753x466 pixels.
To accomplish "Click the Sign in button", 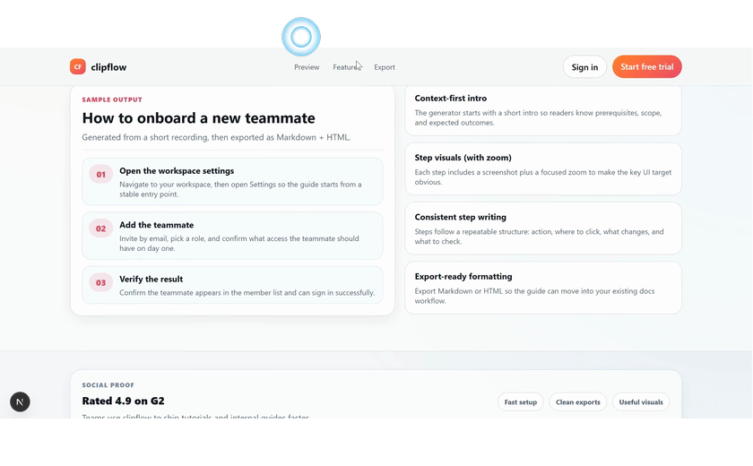I will (x=584, y=66).
